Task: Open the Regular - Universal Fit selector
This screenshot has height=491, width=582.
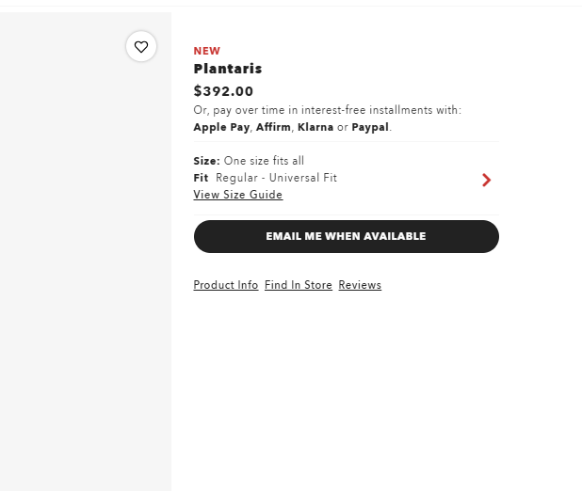Action: (276, 178)
